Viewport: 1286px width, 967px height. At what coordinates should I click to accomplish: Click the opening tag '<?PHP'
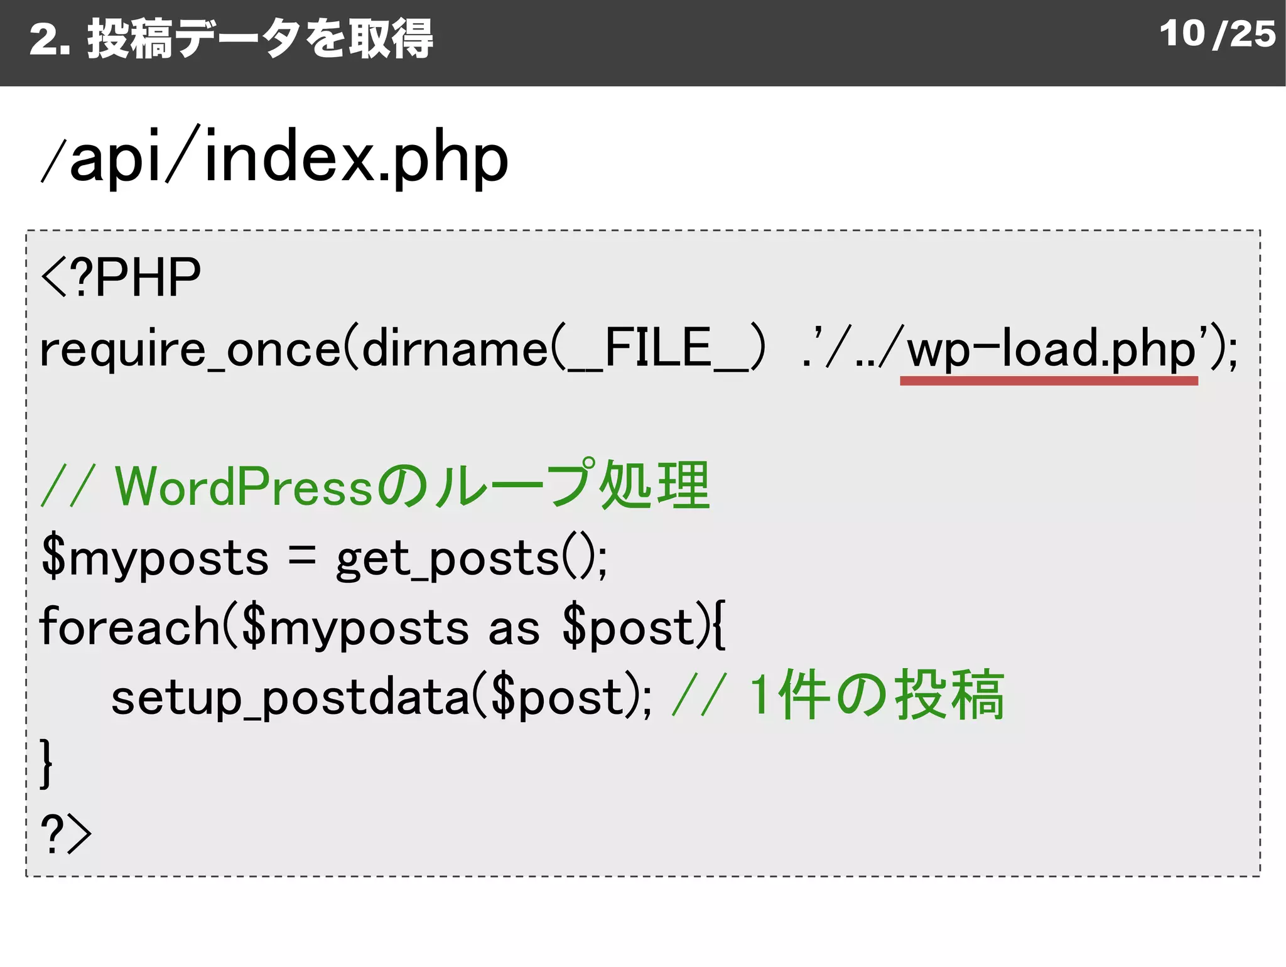121,277
